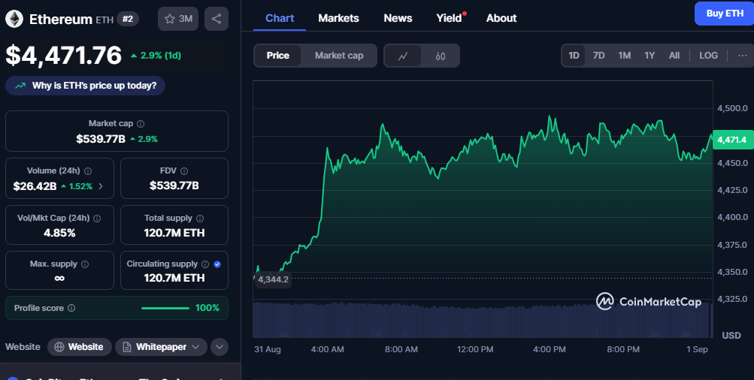The height and width of the screenshot is (380, 754).
Task: Click the Profile score info icon
Action: click(x=71, y=308)
